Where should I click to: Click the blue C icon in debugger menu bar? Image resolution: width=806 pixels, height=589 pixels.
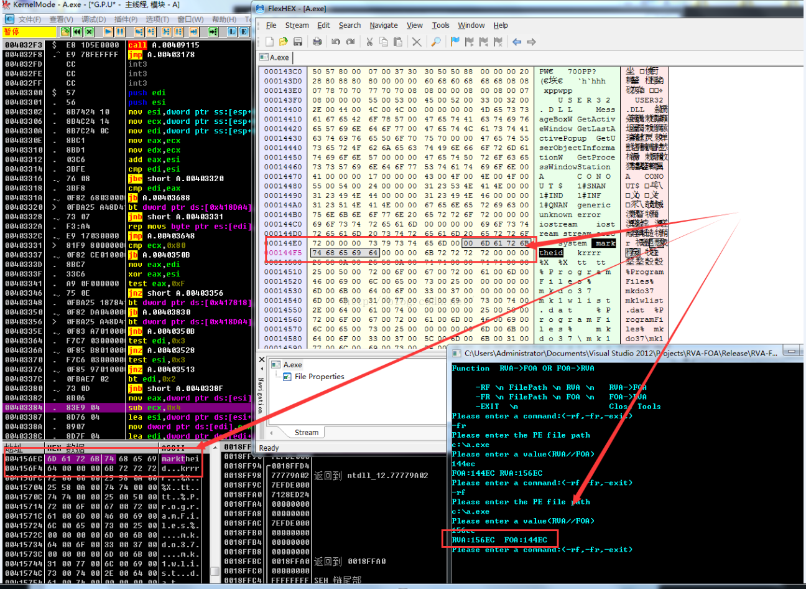[x=9, y=19]
